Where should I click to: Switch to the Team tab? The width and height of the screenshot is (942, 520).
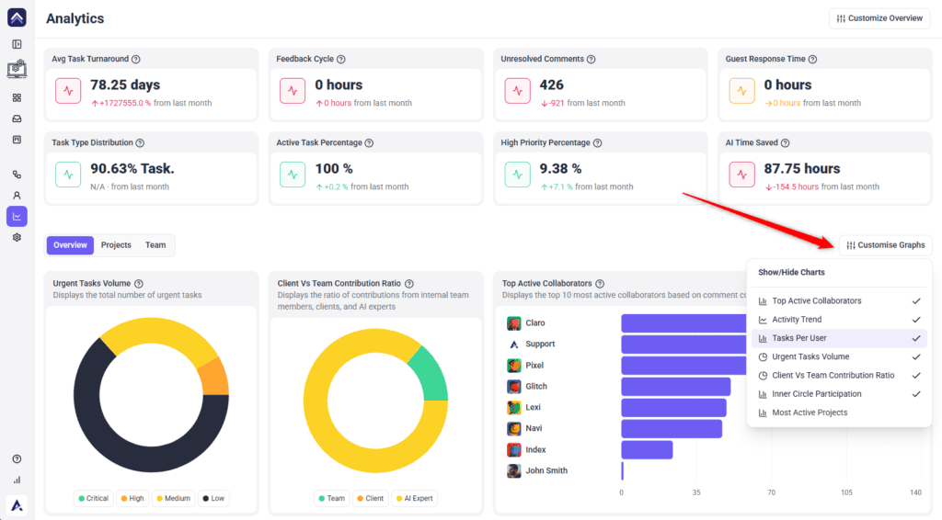tap(155, 245)
